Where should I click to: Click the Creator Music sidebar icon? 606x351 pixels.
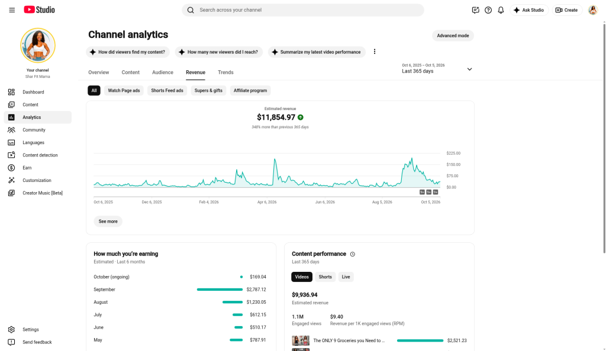click(11, 193)
